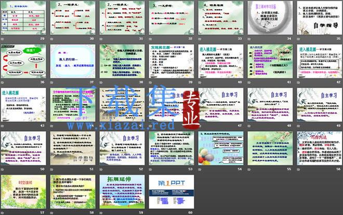The image size is (343, 215).
Task: Click animation star icon under slide 36
Action: (3, 82)
